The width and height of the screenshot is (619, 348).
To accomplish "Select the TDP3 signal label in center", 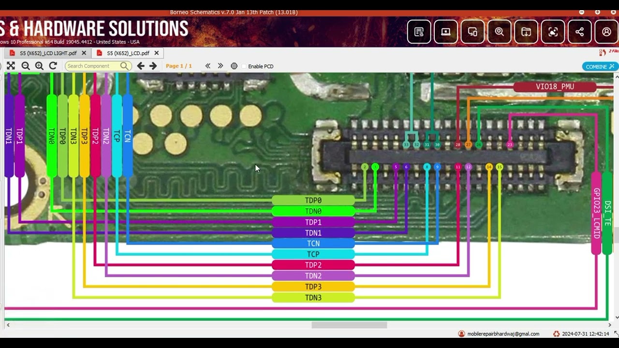I will pyautogui.click(x=313, y=287).
